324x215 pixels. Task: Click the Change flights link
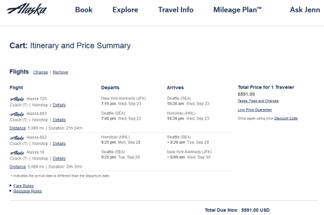(x=41, y=72)
